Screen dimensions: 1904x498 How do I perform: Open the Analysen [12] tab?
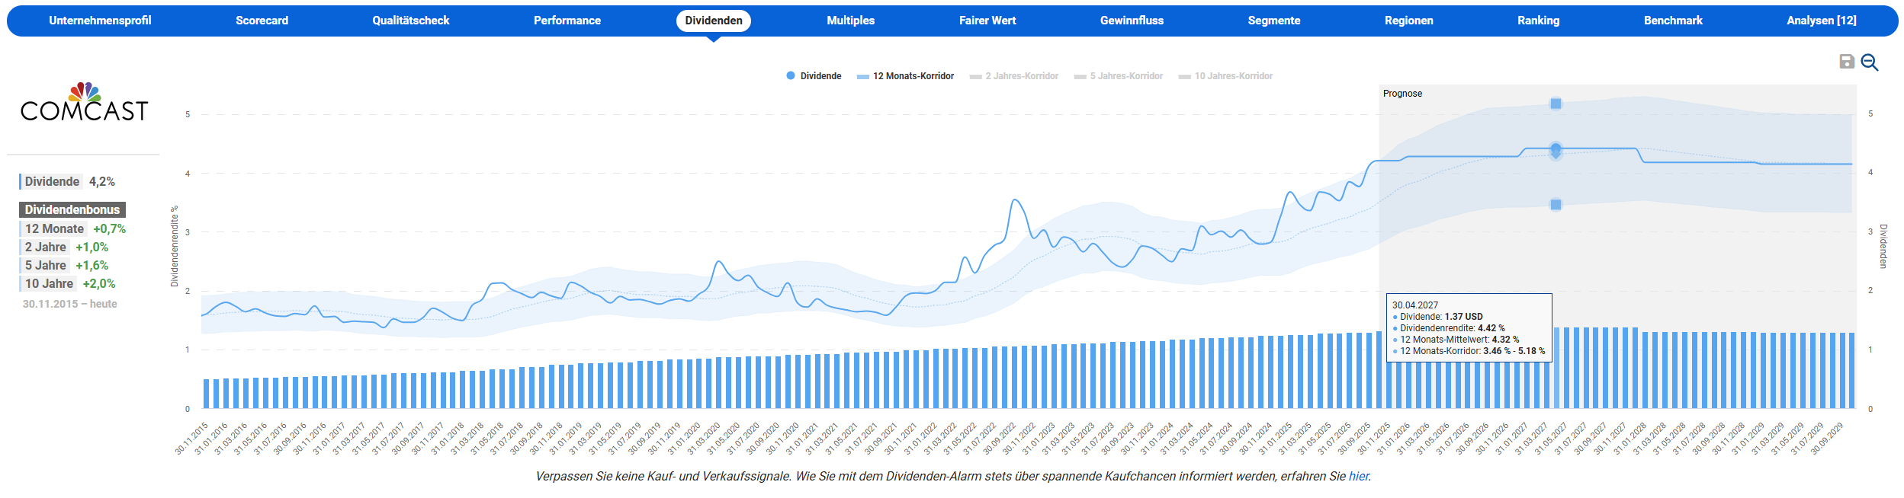[1821, 21]
